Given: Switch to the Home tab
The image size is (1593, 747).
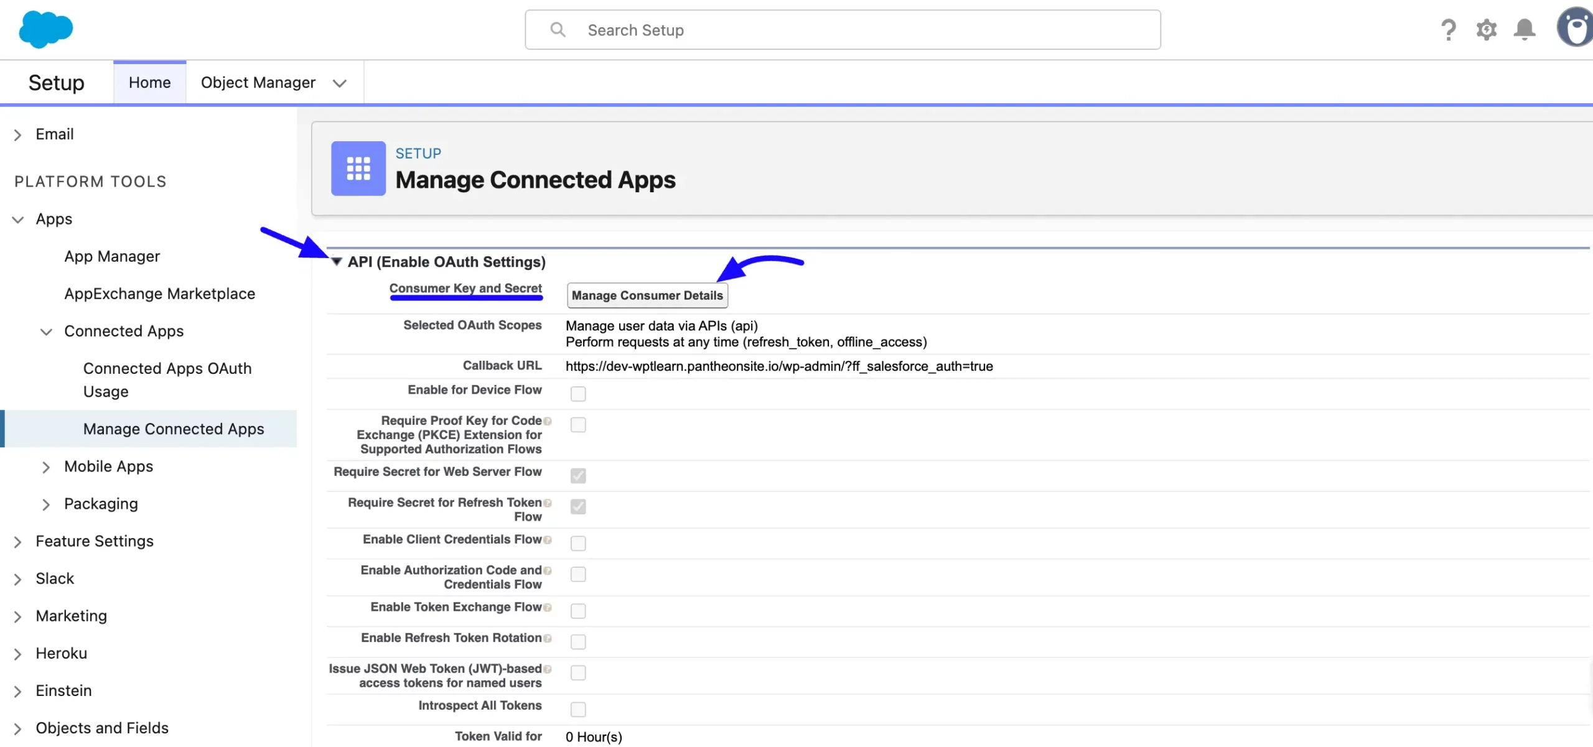Looking at the screenshot, I should 149,82.
